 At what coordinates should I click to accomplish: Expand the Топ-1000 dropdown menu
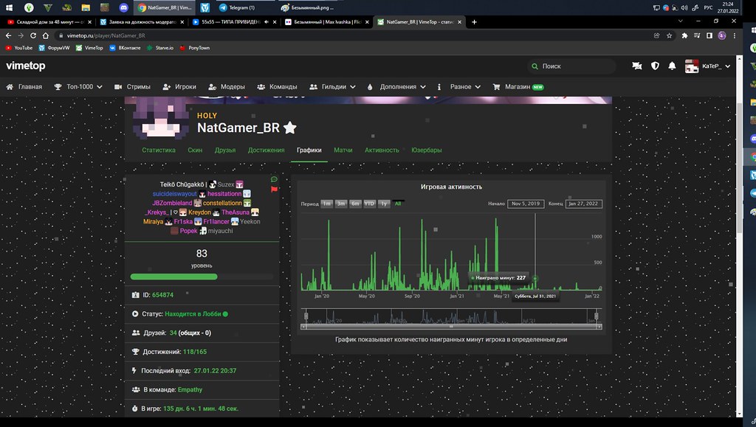click(81, 86)
